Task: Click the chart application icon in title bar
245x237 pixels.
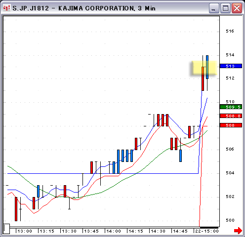Action: [x=7, y=8]
